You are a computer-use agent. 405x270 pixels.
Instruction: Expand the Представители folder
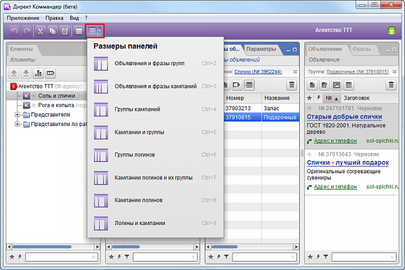[x=17, y=114]
